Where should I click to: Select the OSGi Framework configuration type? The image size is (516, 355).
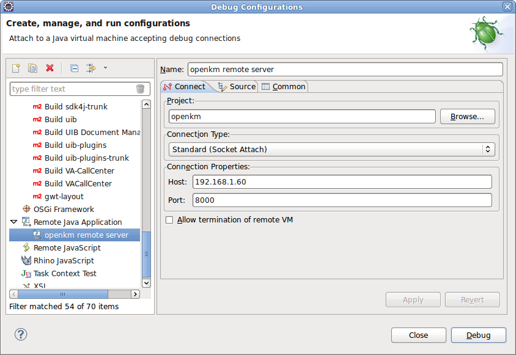pyautogui.click(x=64, y=209)
